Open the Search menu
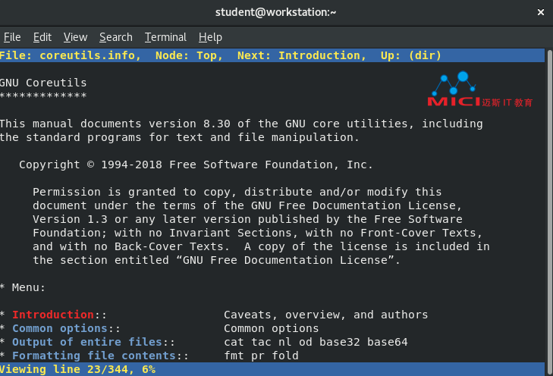The height and width of the screenshot is (376, 553). (x=115, y=37)
